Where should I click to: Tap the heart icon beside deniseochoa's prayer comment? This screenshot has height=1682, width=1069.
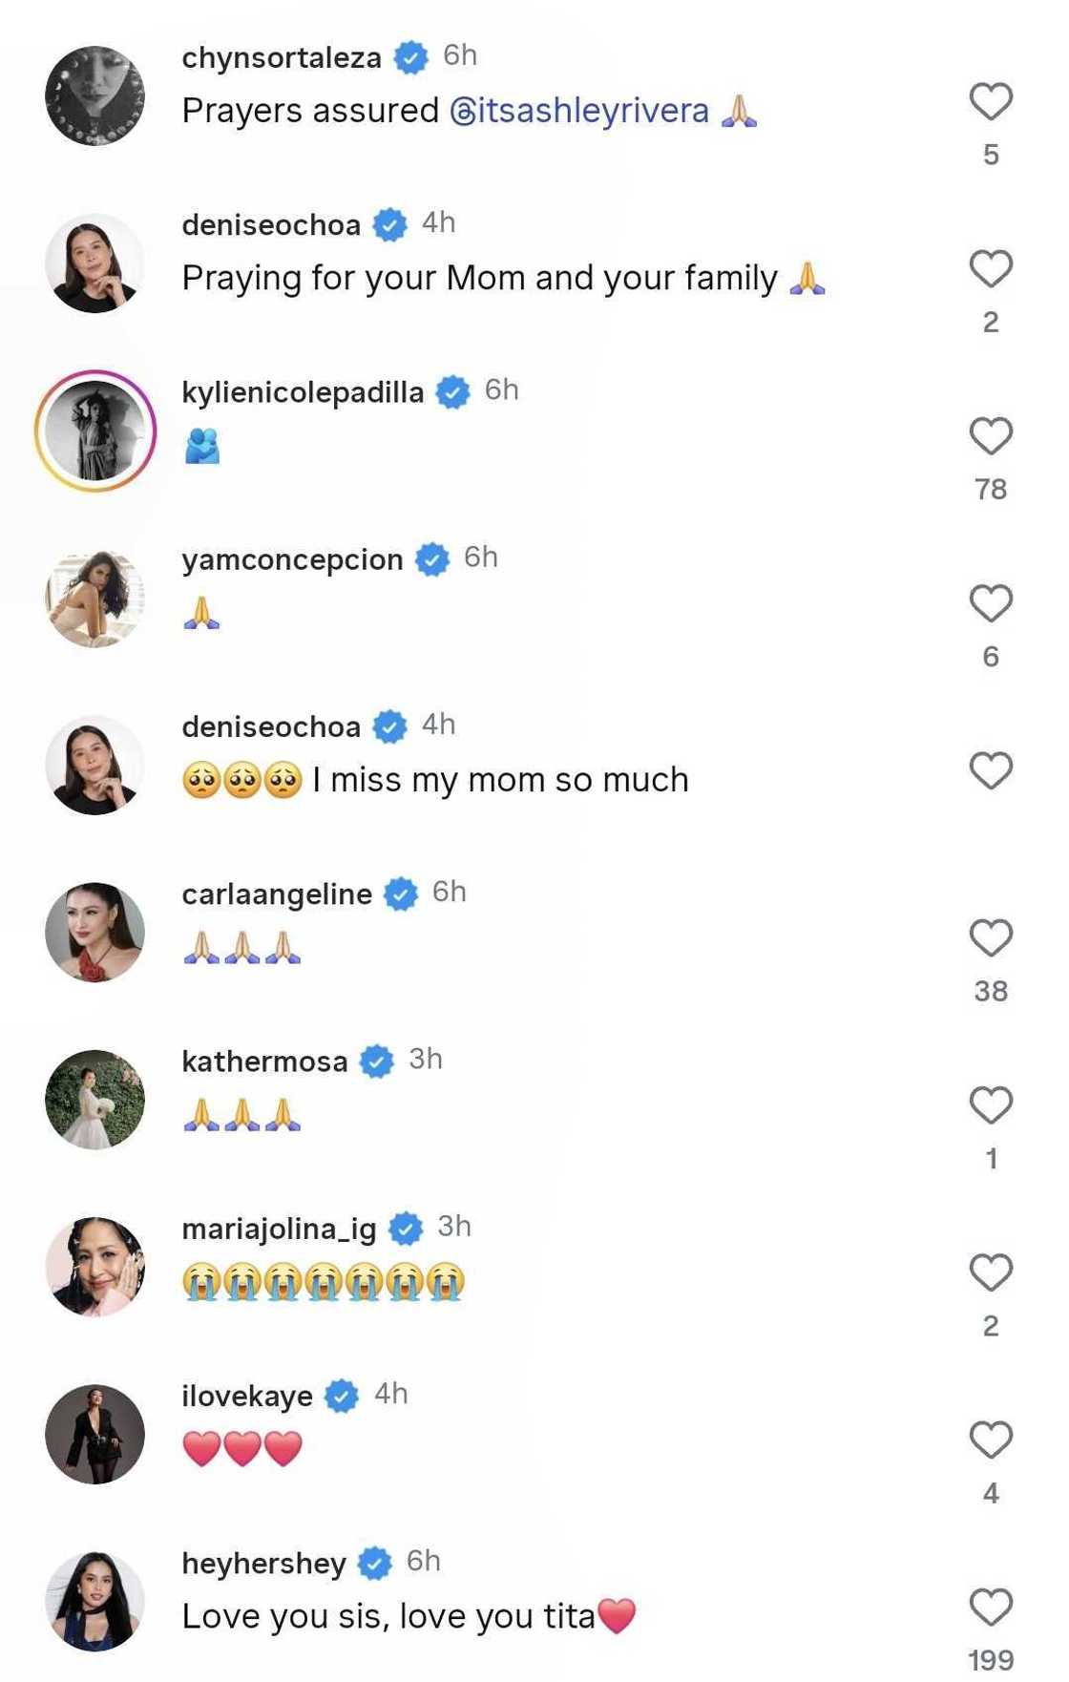(993, 269)
